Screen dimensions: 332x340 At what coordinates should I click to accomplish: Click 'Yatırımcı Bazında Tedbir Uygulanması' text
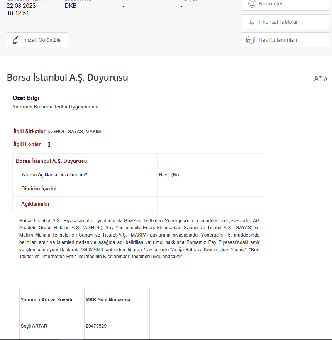click(x=55, y=107)
